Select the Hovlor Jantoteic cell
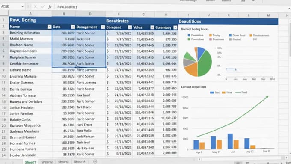The width and height of the screenshot is (291, 164). click(30, 155)
